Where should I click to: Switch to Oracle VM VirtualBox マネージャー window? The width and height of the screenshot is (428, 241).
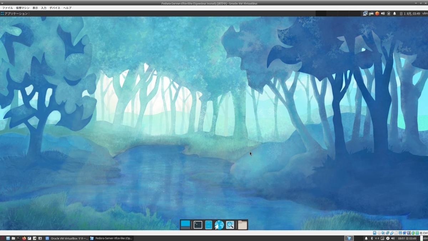(67, 238)
